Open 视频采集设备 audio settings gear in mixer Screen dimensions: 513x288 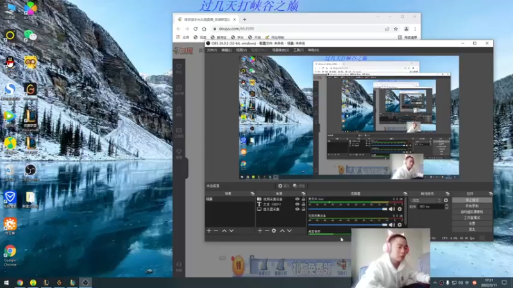click(x=399, y=225)
